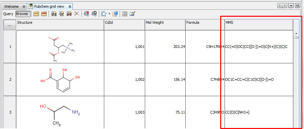Image resolution: width=304 pixels, height=129 pixels.
Task: Click the Mol Weight column header
Action: [165, 25]
